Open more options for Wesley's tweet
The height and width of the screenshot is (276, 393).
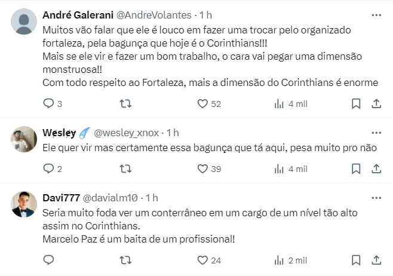click(x=376, y=132)
